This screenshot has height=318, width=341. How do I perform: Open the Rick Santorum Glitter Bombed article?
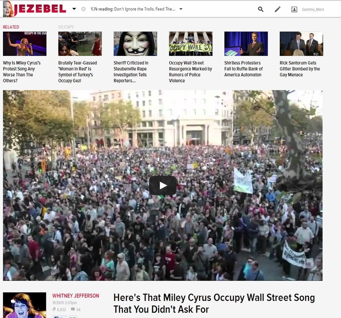[300, 68]
